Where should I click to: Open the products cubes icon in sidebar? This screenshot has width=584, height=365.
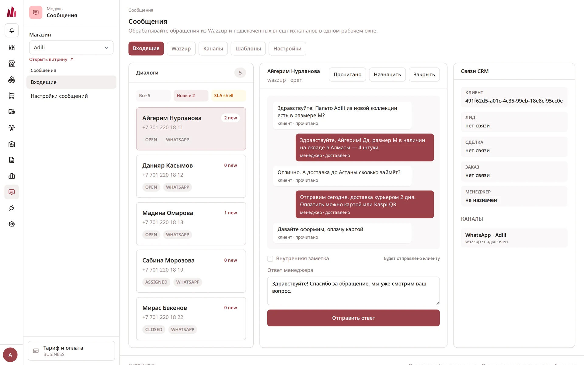12,80
